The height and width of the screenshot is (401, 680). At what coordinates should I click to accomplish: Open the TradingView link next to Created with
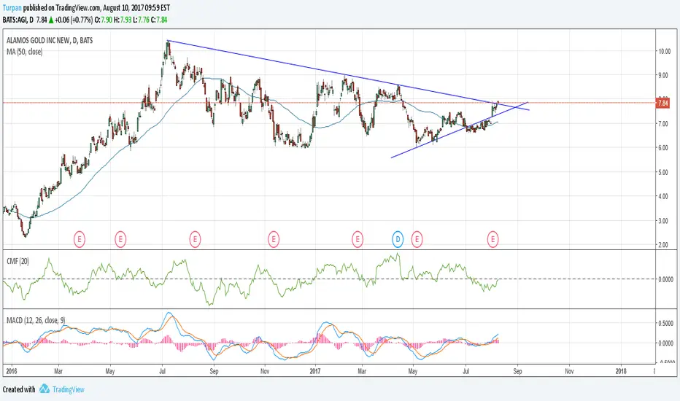(x=68, y=389)
